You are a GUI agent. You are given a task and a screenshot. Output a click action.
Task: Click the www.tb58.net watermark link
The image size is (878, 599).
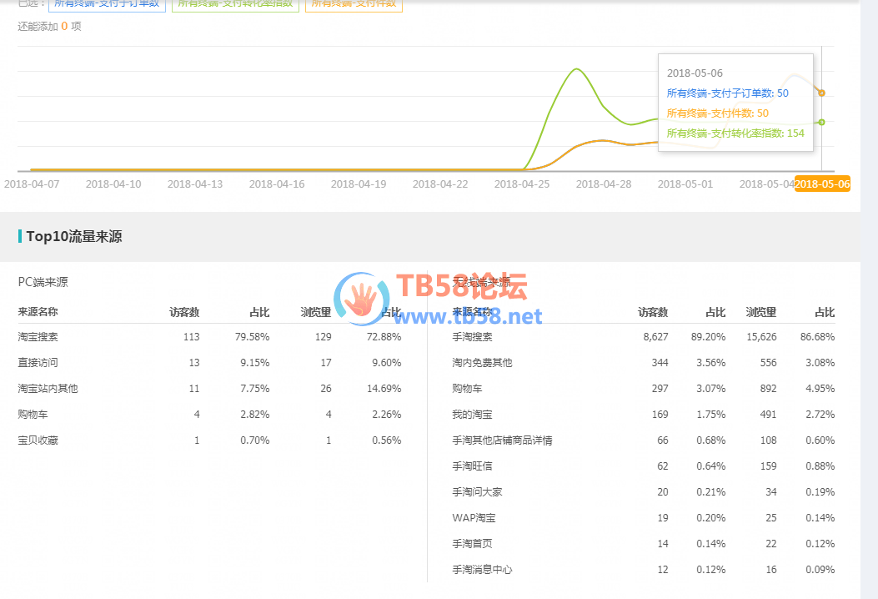click(473, 316)
